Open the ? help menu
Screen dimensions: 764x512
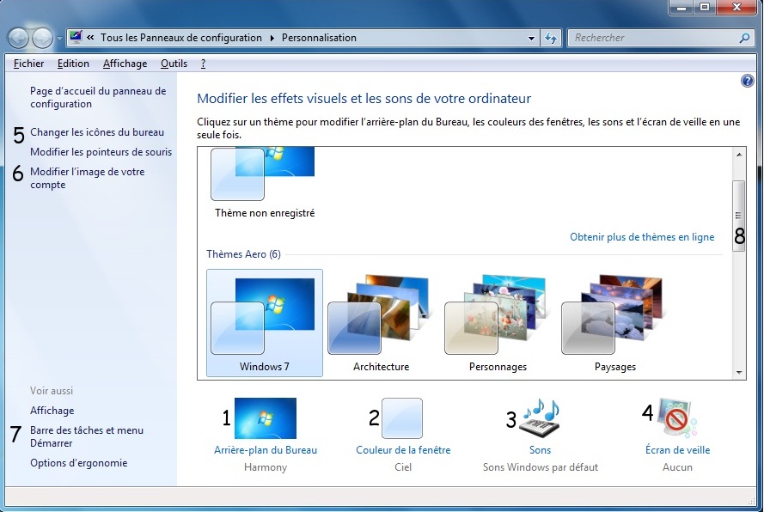203,64
